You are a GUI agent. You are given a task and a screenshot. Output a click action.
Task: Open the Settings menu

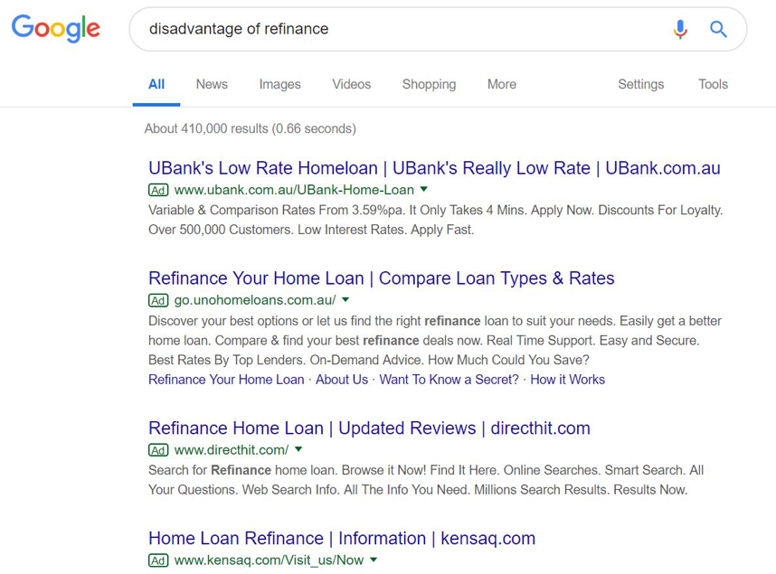640,84
